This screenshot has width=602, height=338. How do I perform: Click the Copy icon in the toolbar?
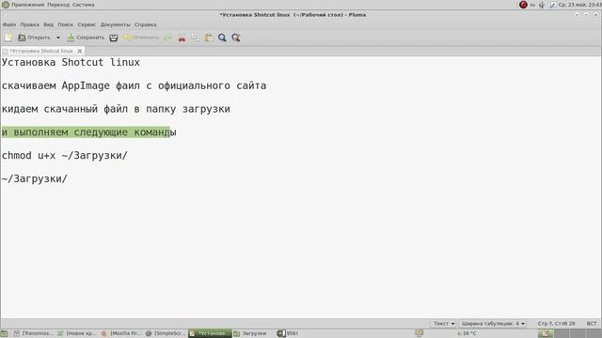coord(195,38)
